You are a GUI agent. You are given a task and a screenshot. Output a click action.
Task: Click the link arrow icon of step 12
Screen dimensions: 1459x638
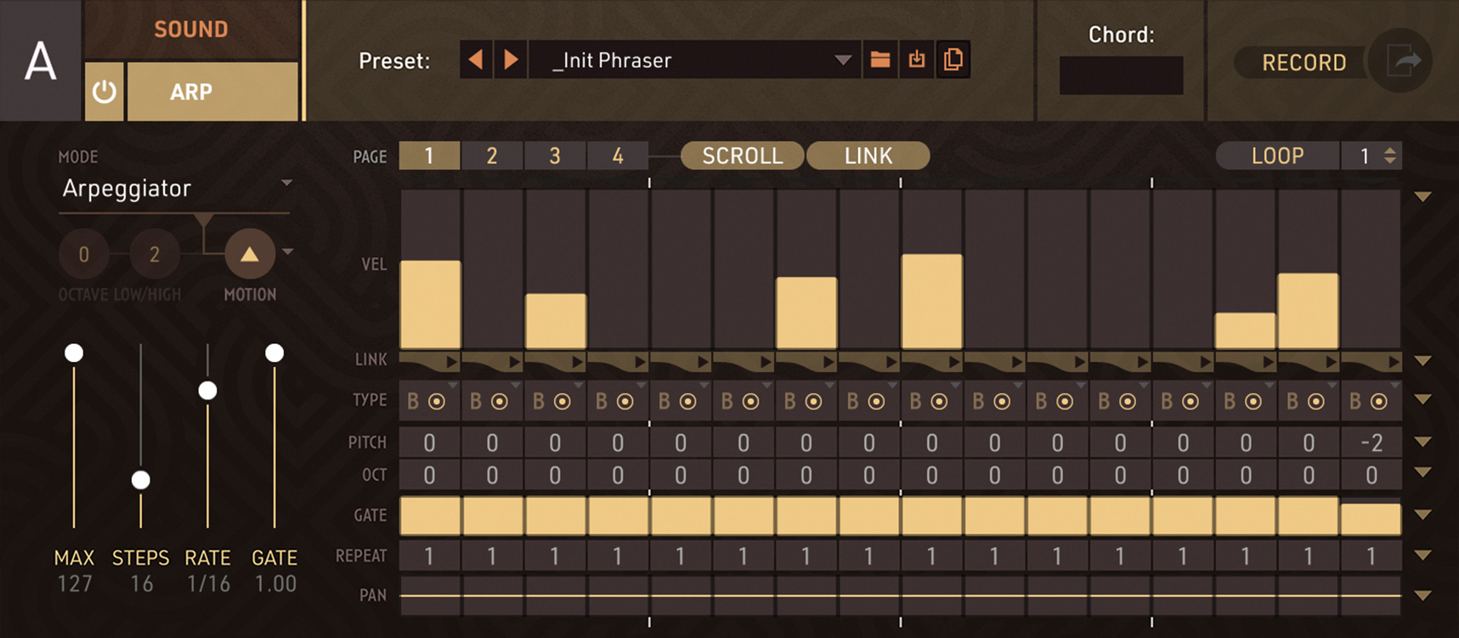[x=1142, y=362]
